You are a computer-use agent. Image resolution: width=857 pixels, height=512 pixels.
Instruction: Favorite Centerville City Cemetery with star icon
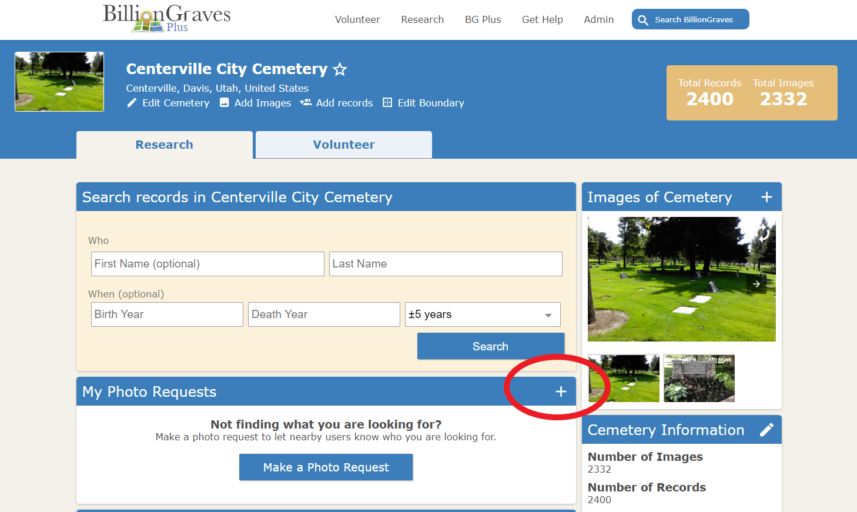tap(340, 70)
